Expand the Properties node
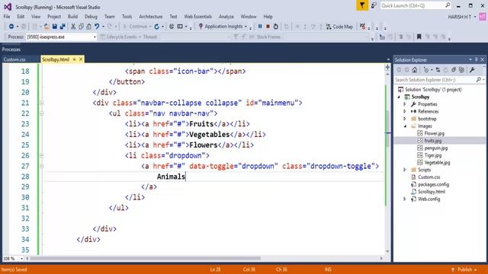This screenshot has width=488, height=274. click(405, 104)
